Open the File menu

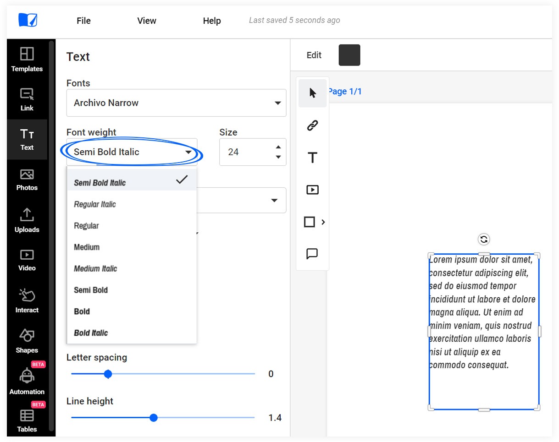(x=84, y=21)
